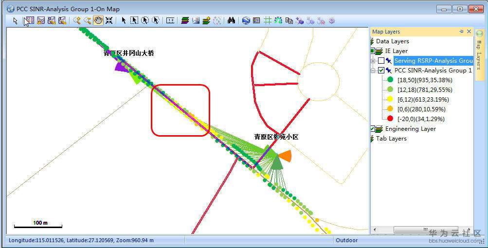Open the table grid icon in toolbar
The image size is (488, 248).
coord(256,21)
